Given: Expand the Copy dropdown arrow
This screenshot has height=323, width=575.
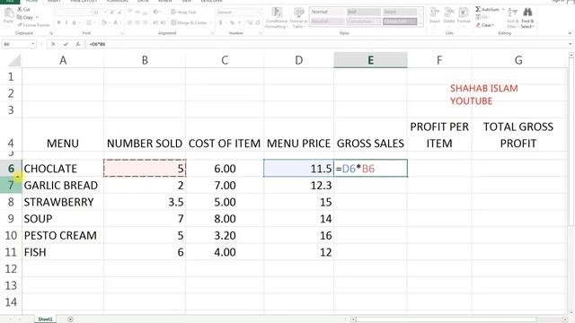Looking at the screenshot, I should coord(37,17).
